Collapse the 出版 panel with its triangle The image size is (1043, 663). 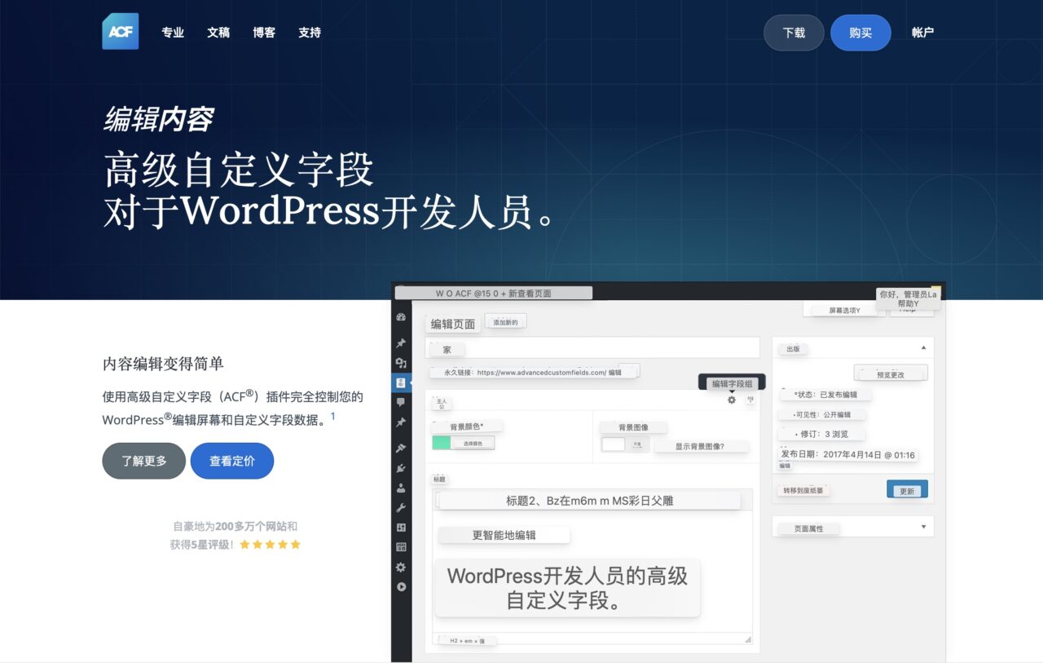coord(923,347)
